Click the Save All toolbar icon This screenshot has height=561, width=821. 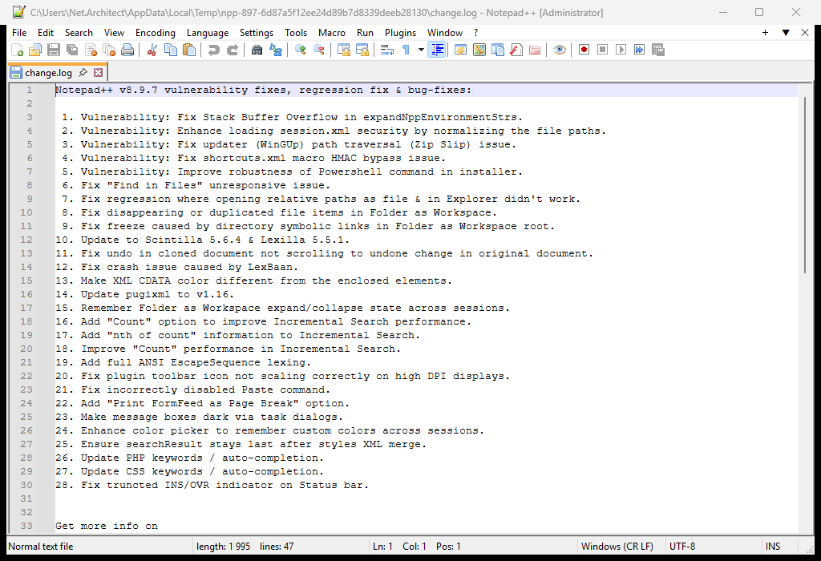click(x=72, y=50)
